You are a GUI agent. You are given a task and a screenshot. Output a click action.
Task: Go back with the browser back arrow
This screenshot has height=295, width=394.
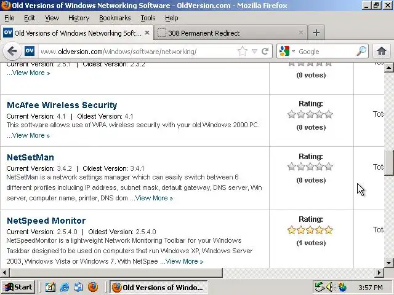pyautogui.click(x=12, y=52)
